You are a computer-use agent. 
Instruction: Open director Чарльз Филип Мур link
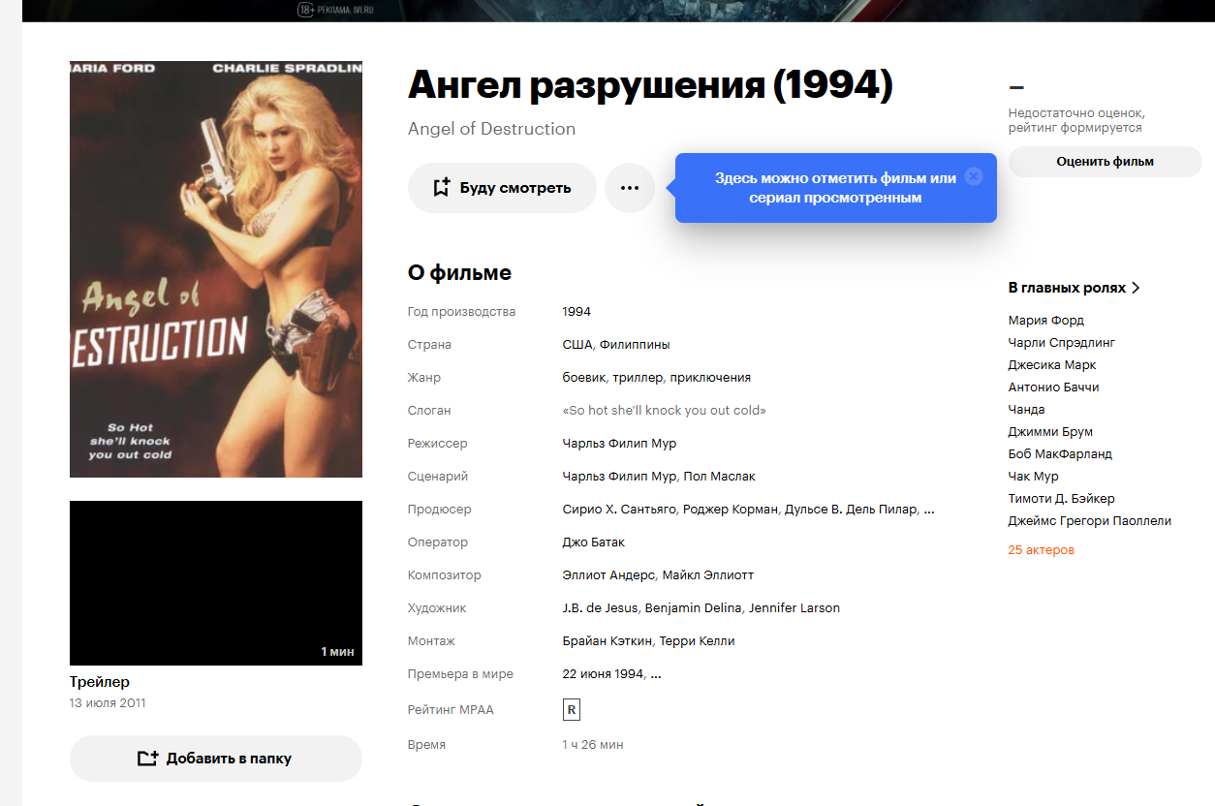point(619,444)
